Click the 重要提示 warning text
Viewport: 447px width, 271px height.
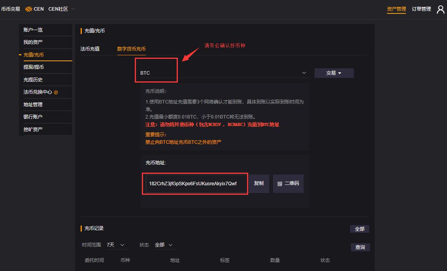[x=156, y=134]
